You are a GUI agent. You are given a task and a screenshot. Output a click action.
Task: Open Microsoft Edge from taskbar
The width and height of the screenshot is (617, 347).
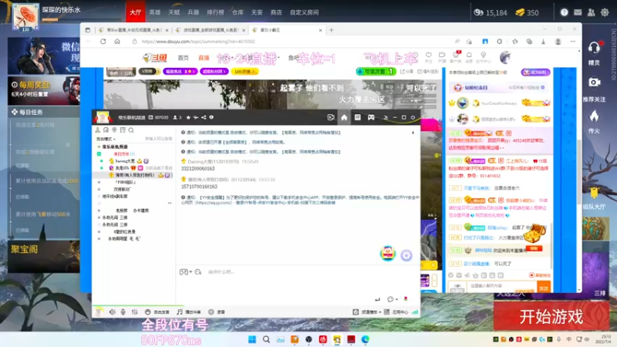[x=365, y=339]
